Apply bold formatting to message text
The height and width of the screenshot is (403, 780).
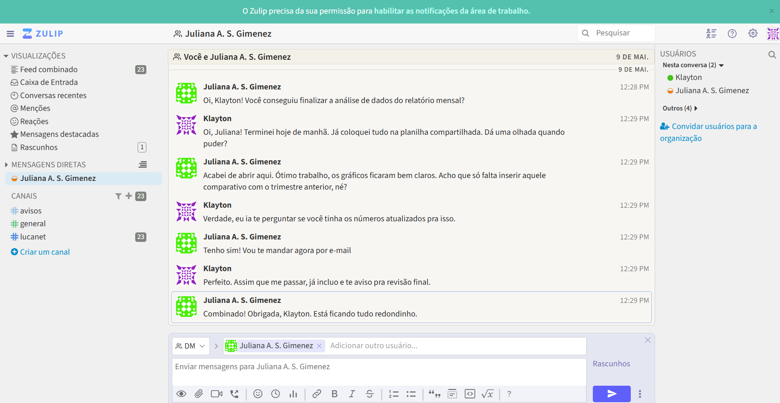(x=334, y=394)
